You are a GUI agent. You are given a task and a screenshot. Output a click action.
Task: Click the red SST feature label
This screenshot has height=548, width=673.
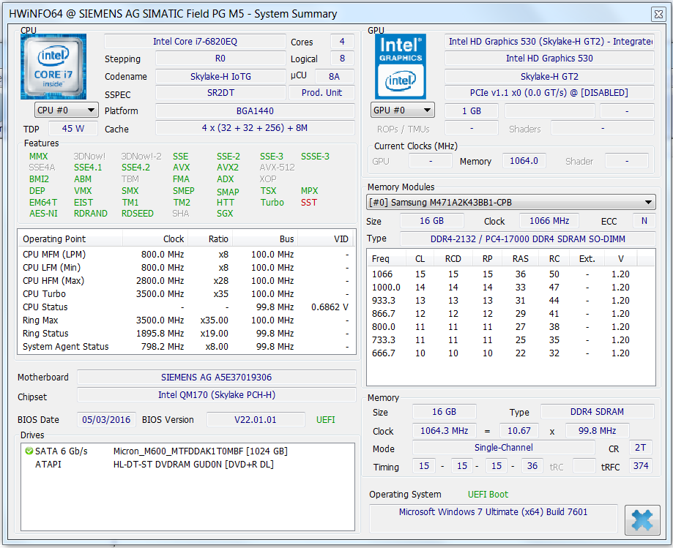click(308, 203)
